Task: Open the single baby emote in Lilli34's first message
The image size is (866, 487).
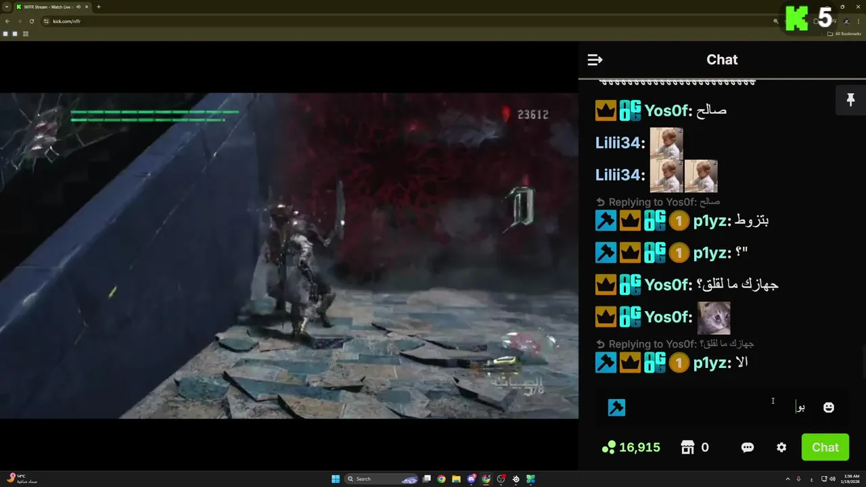Action: [666, 143]
